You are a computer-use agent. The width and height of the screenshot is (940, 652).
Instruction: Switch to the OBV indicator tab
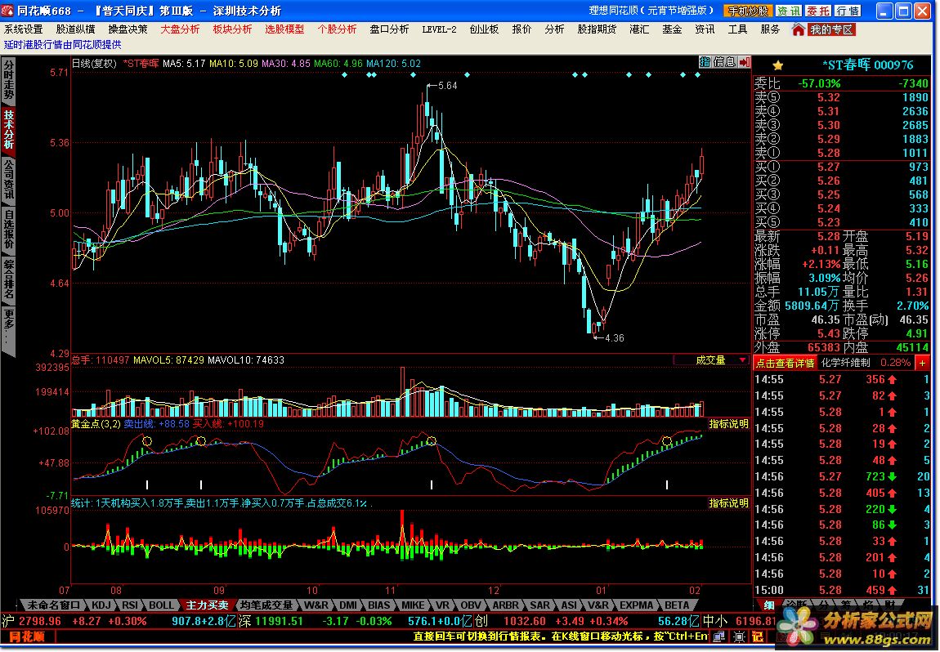471,605
